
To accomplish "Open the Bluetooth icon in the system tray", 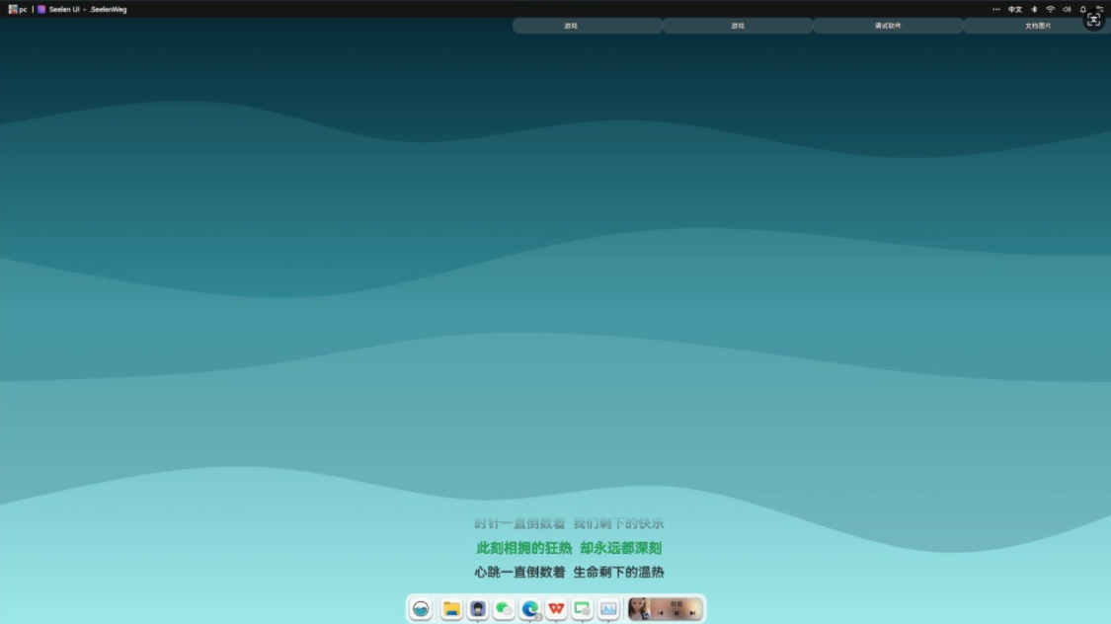I will [x=1034, y=9].
